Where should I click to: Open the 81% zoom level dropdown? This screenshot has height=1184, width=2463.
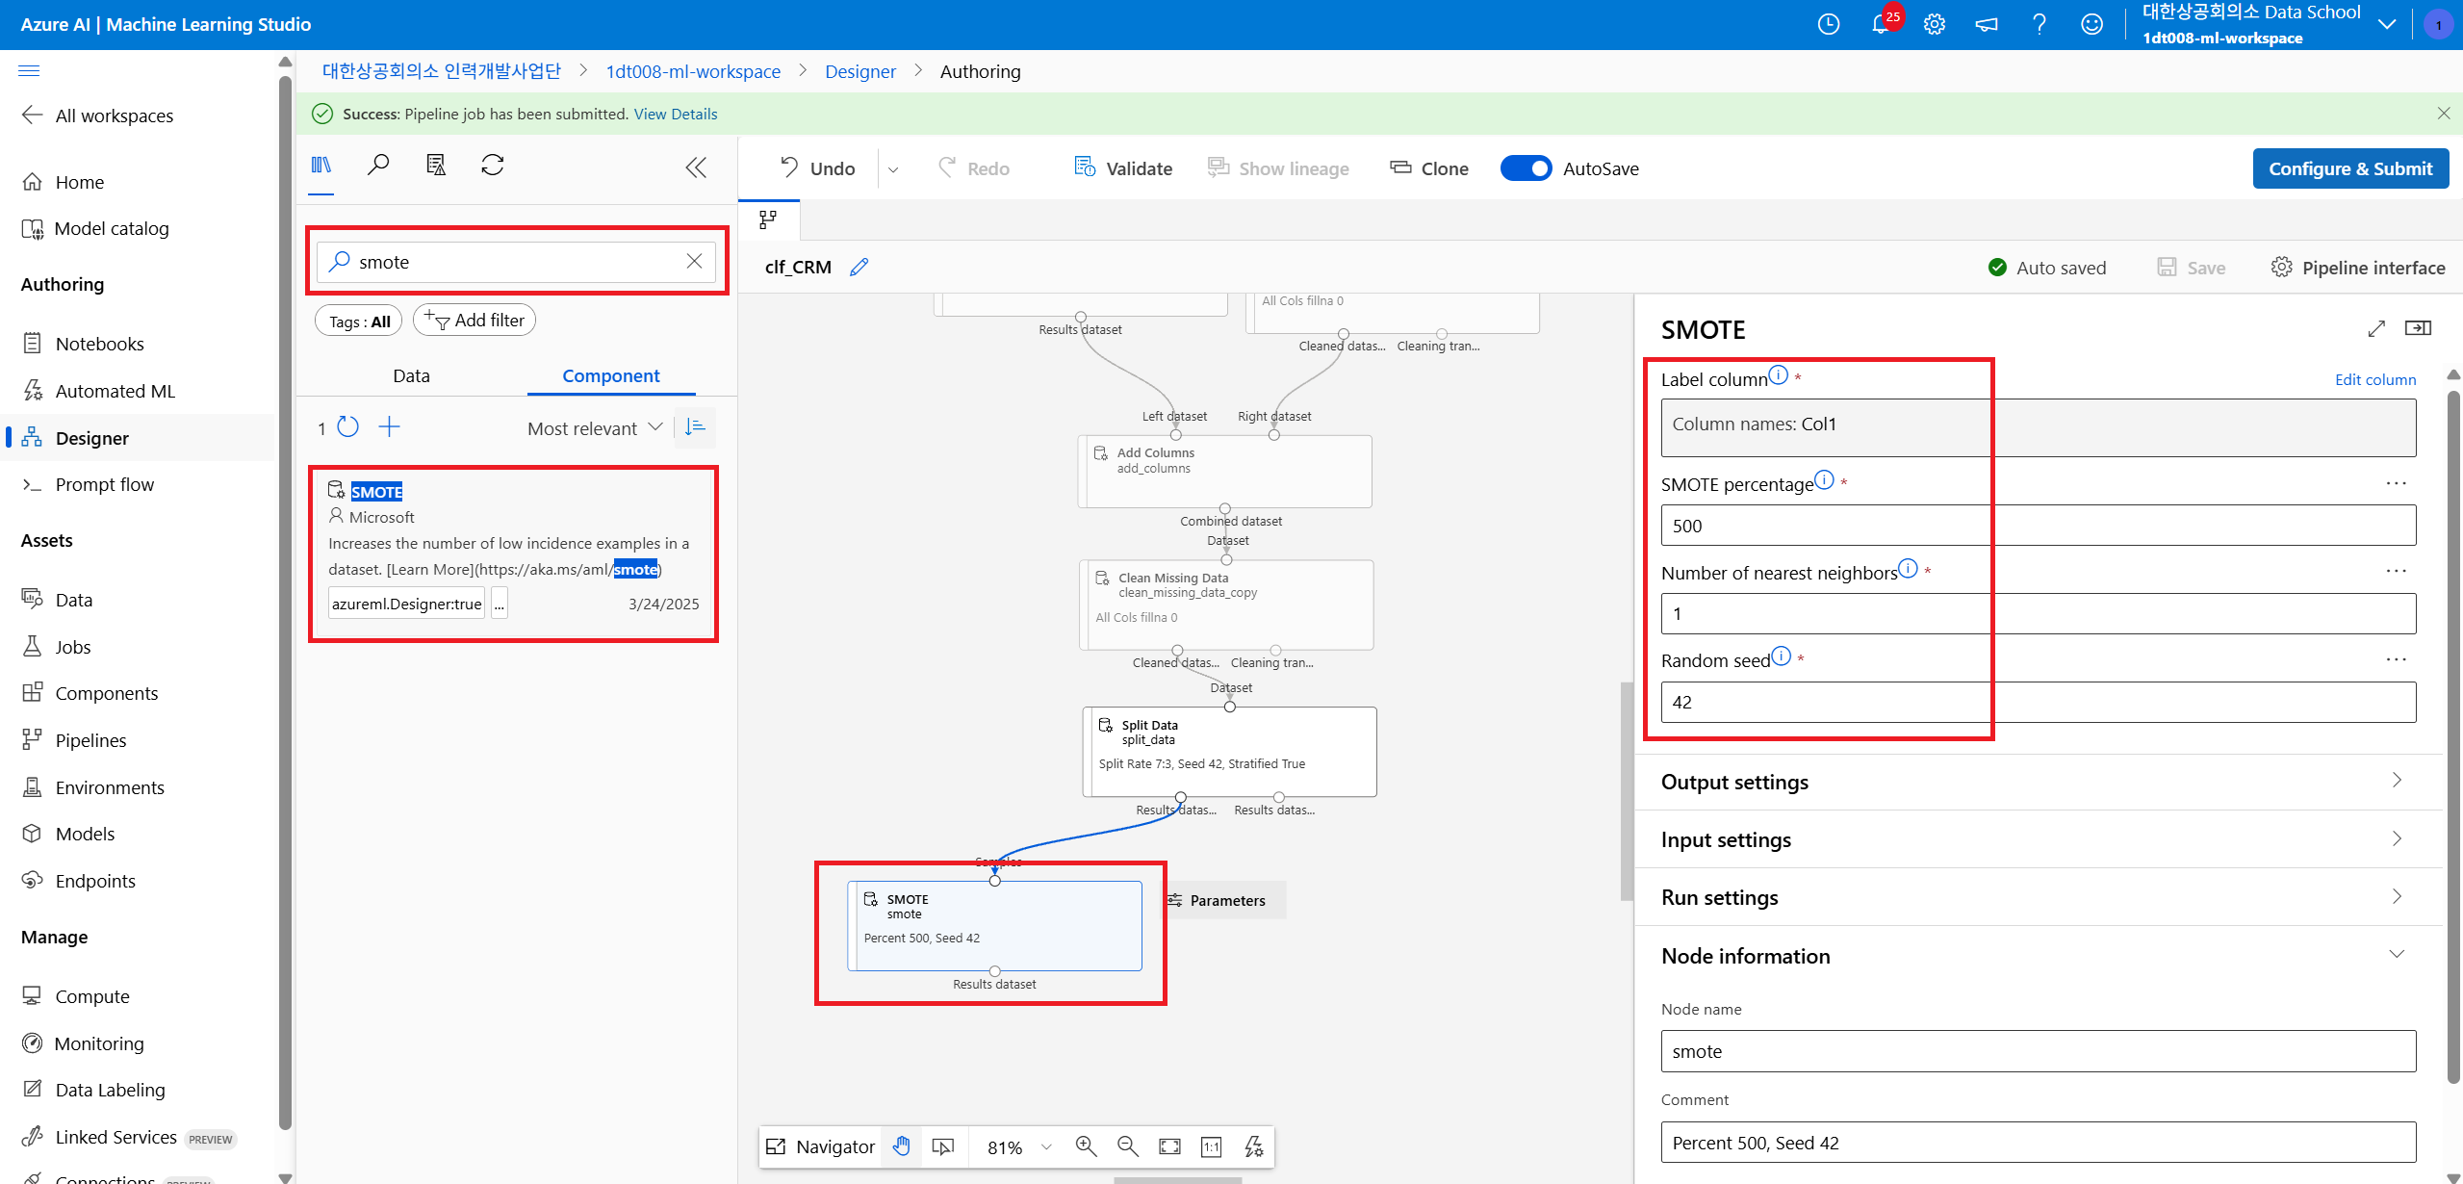pos(1046,1146)
